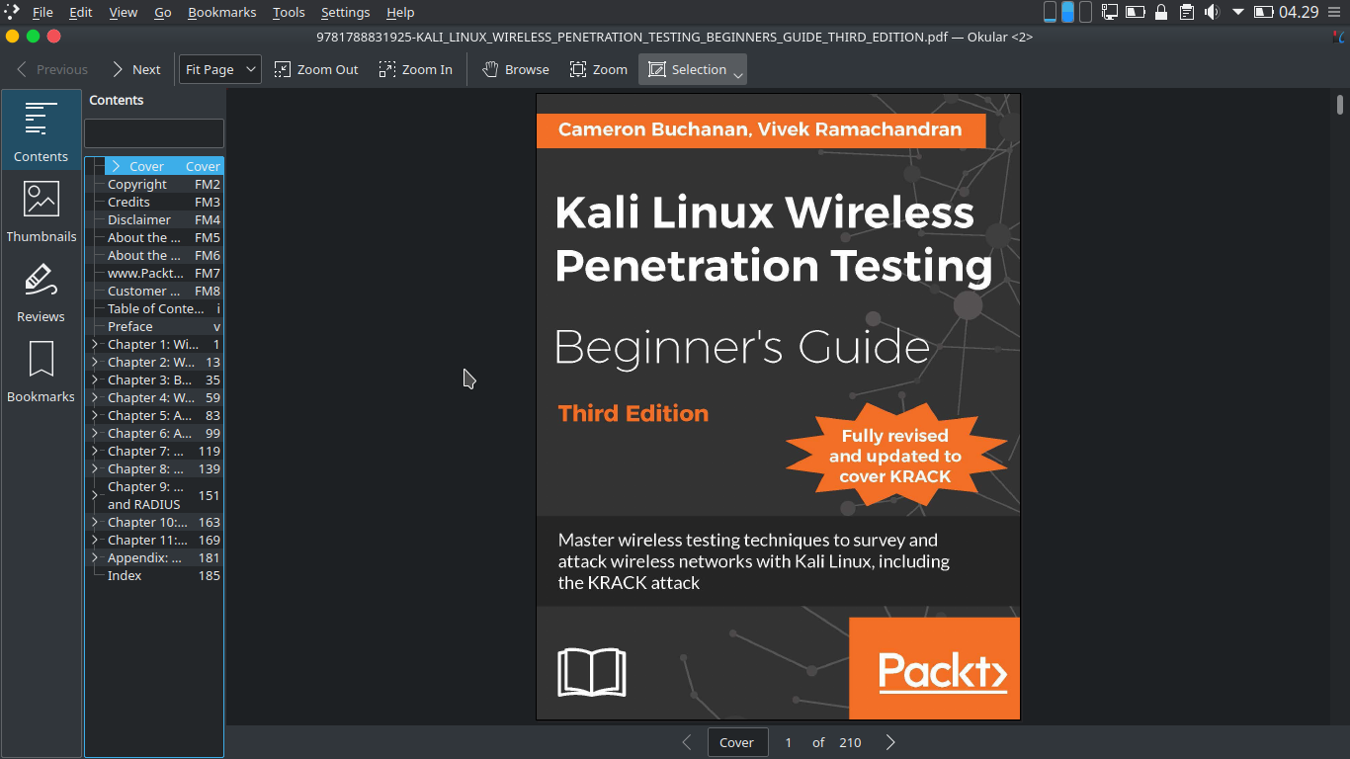Open the volume control tray icon
Viewport: 1350px width, 759px height.
pos(1212,12)
